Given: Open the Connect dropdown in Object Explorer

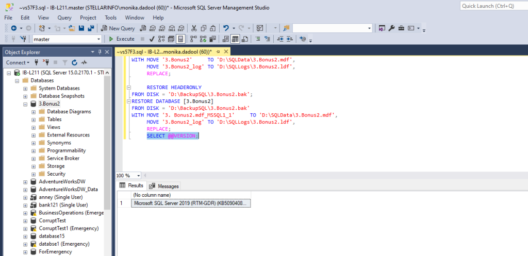Looking at the screenshot, I should click(18, 62).
